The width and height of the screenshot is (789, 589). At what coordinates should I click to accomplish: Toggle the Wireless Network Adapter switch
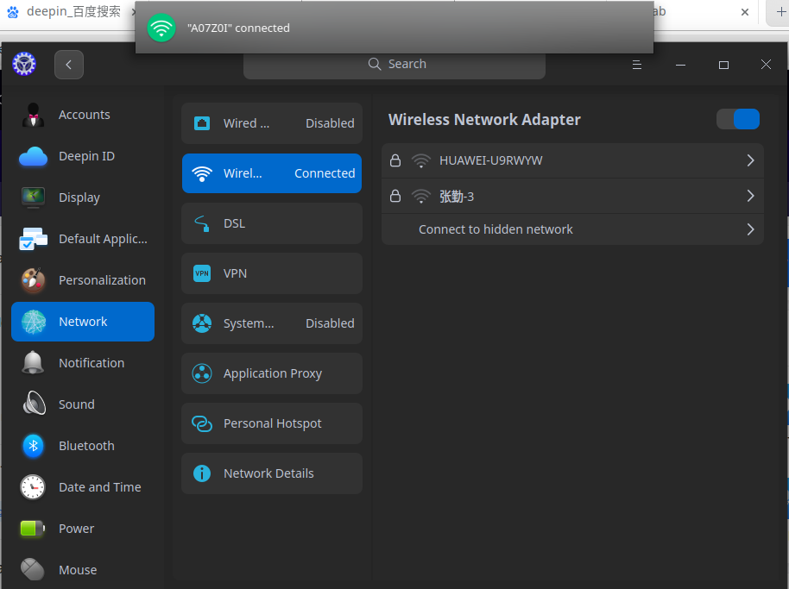pos(738,119)
